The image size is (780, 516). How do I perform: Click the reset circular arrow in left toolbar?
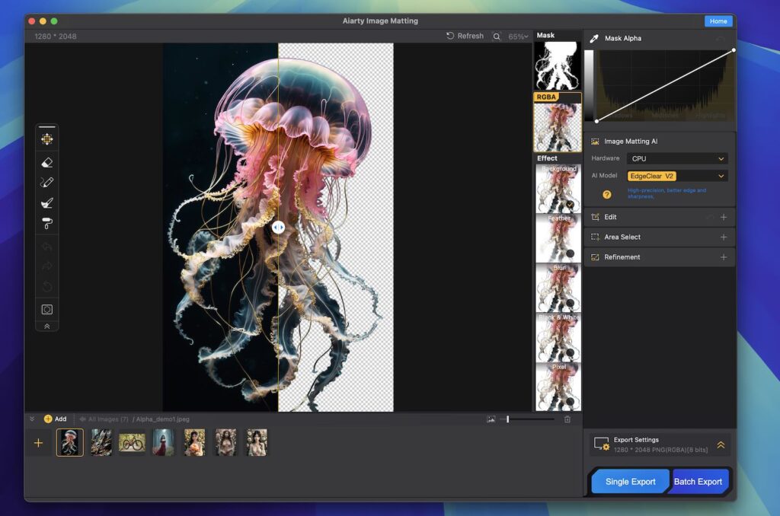point(46,287)
